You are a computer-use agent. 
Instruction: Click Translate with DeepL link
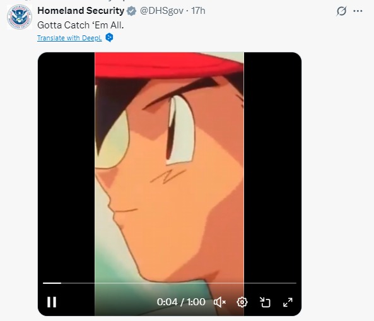click(x=69, y=38)
